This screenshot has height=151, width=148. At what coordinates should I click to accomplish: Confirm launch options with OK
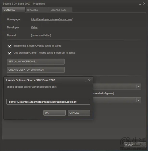point(55,113)
